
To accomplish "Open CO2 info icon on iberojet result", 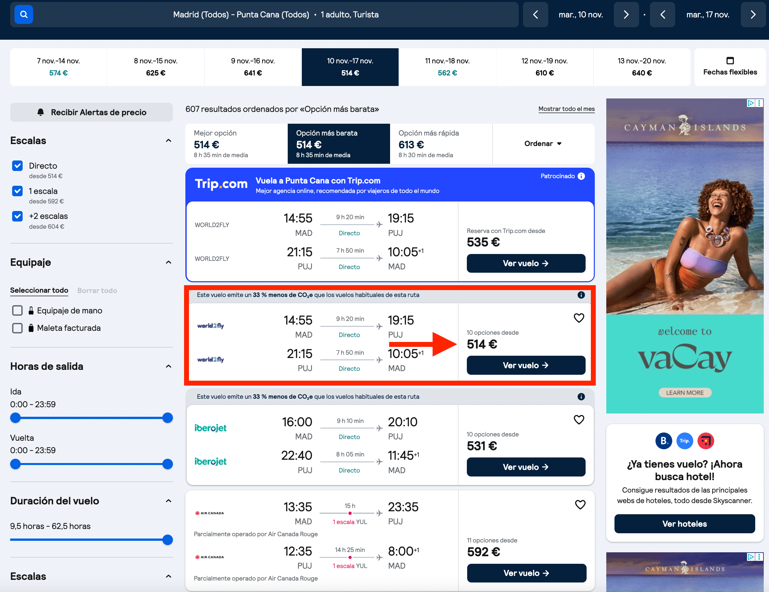I will point(581,396).
